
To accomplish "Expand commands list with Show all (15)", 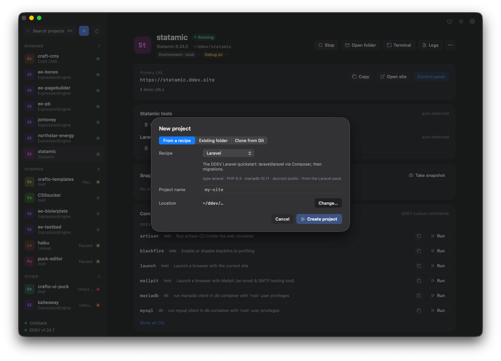I will click(152, 323).
